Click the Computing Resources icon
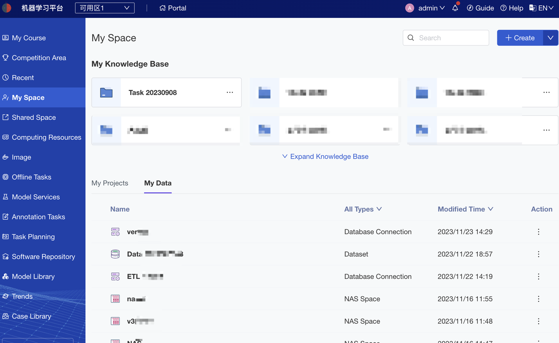Screen dimensions: 559x343 [x=5, y=137]
